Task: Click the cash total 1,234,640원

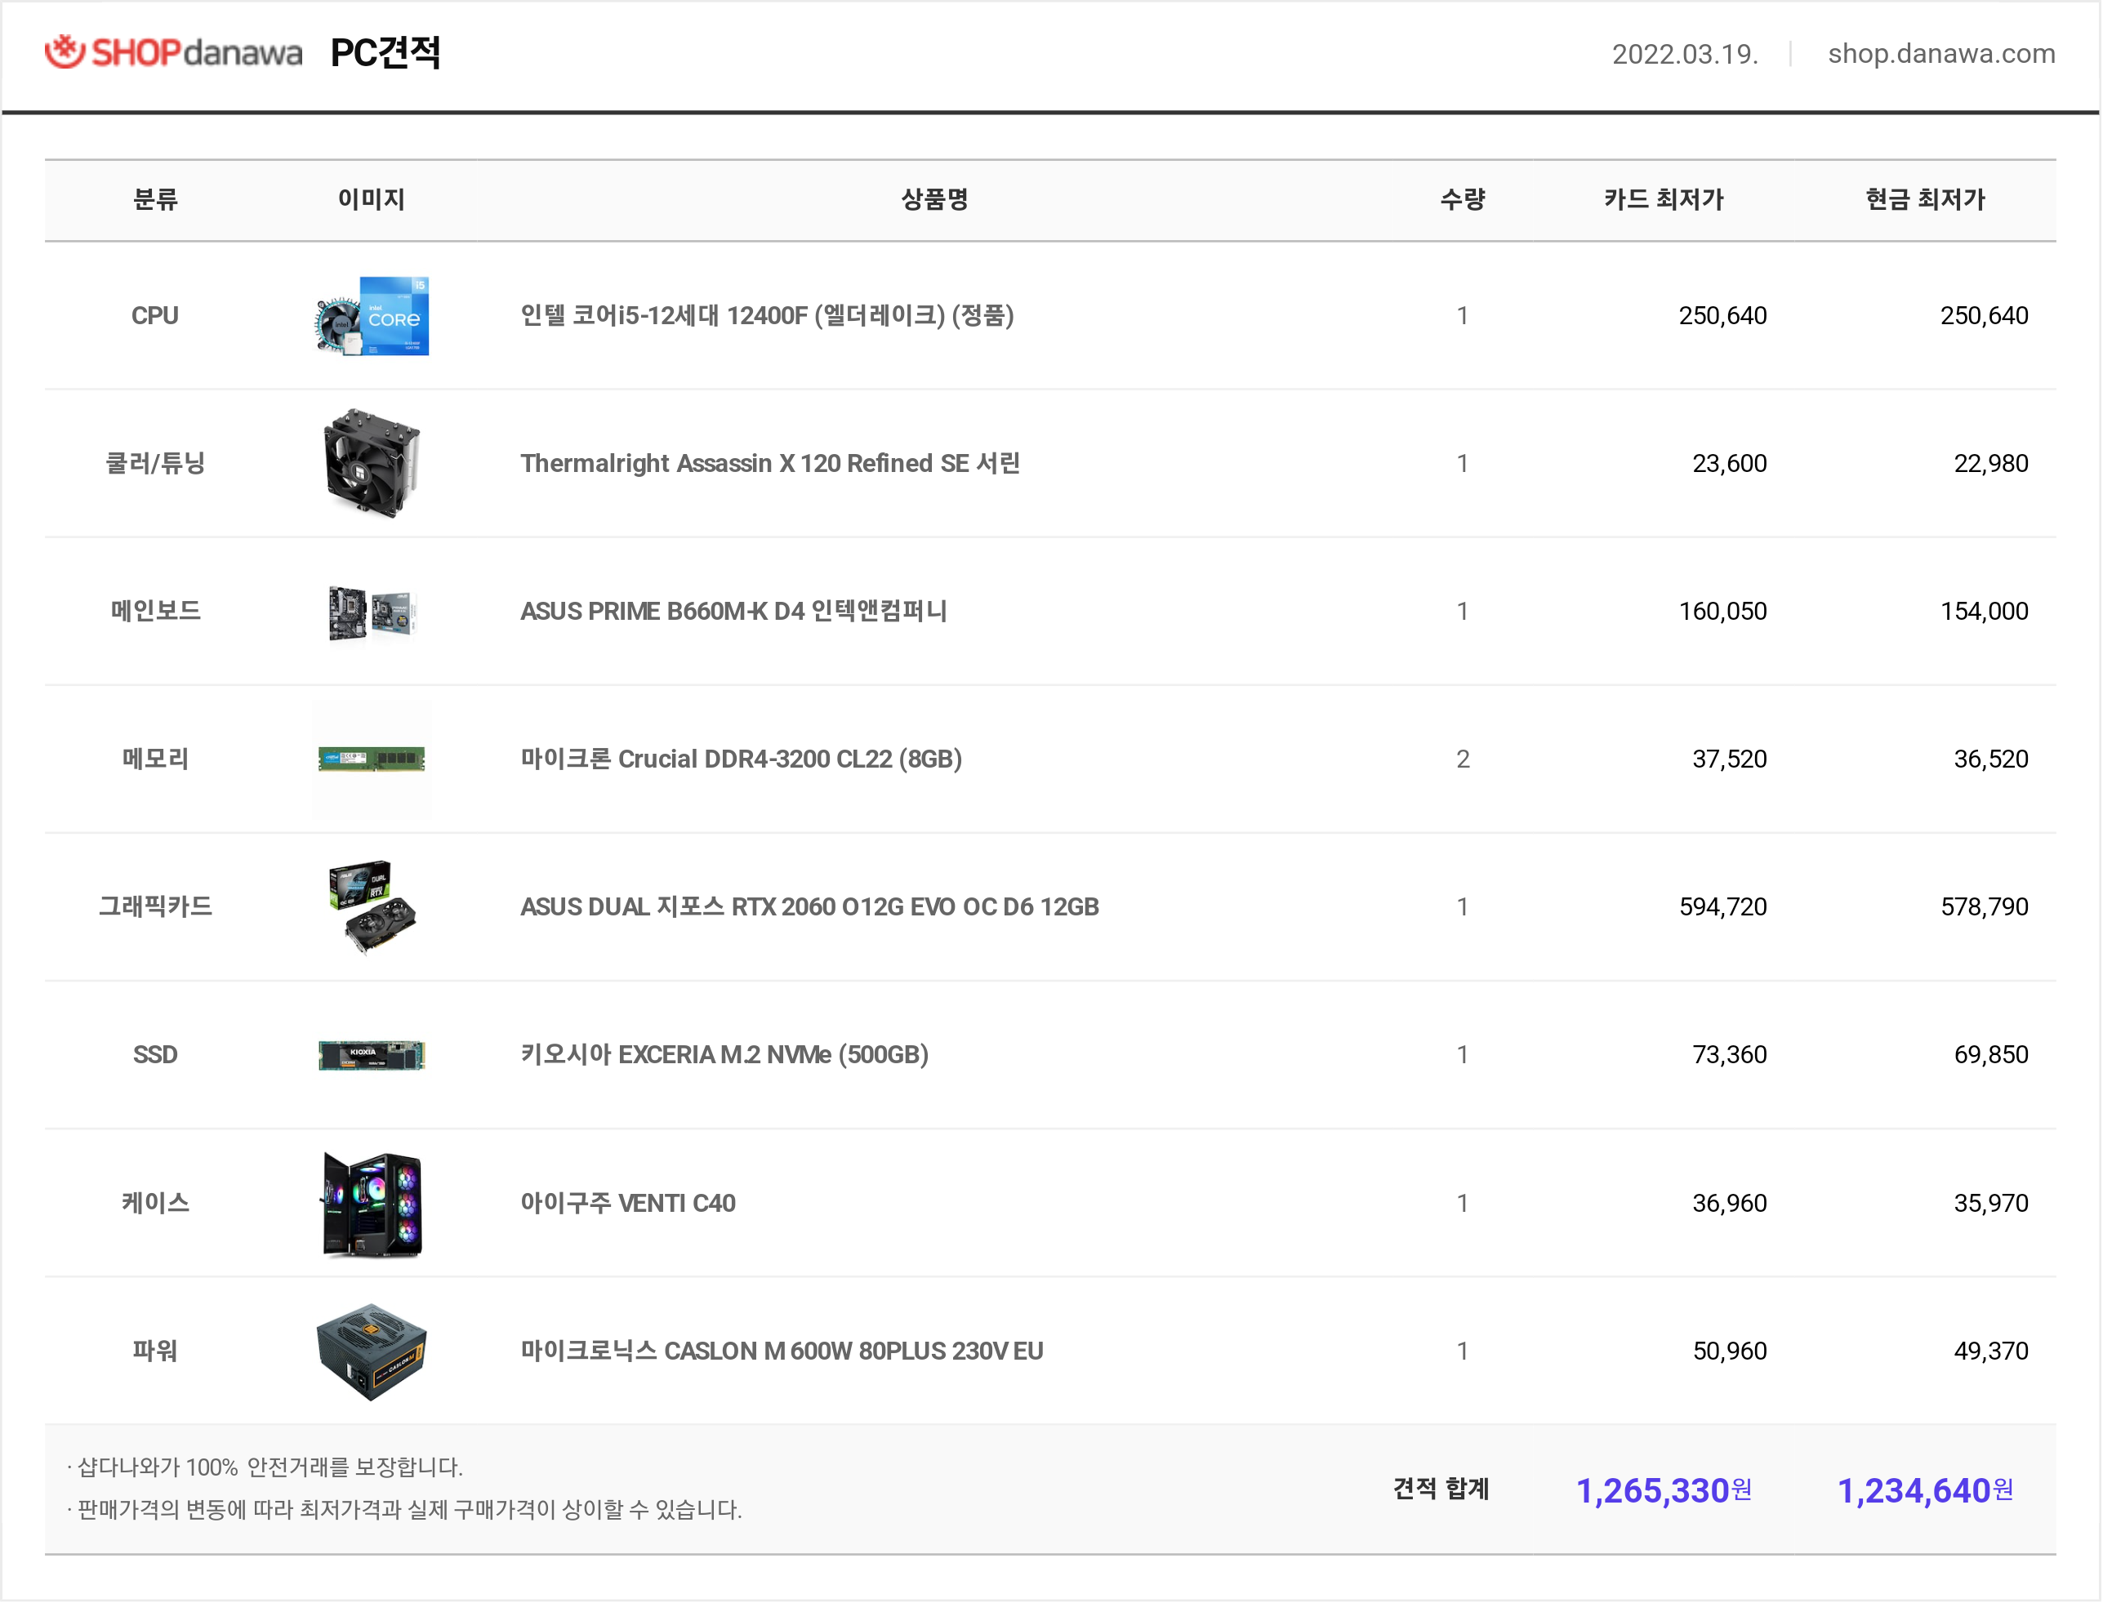Action: [1926, 1491]
